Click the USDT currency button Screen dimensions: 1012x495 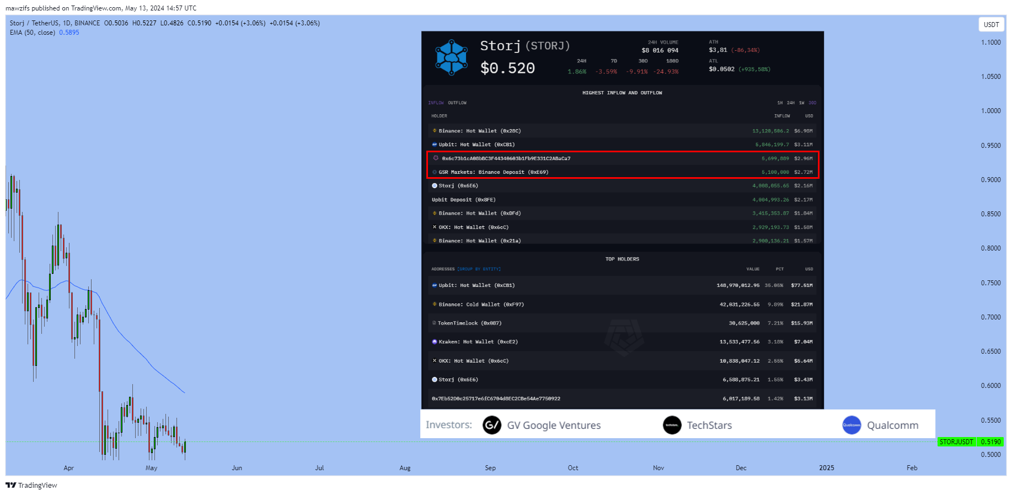click(x=991, y=24)
